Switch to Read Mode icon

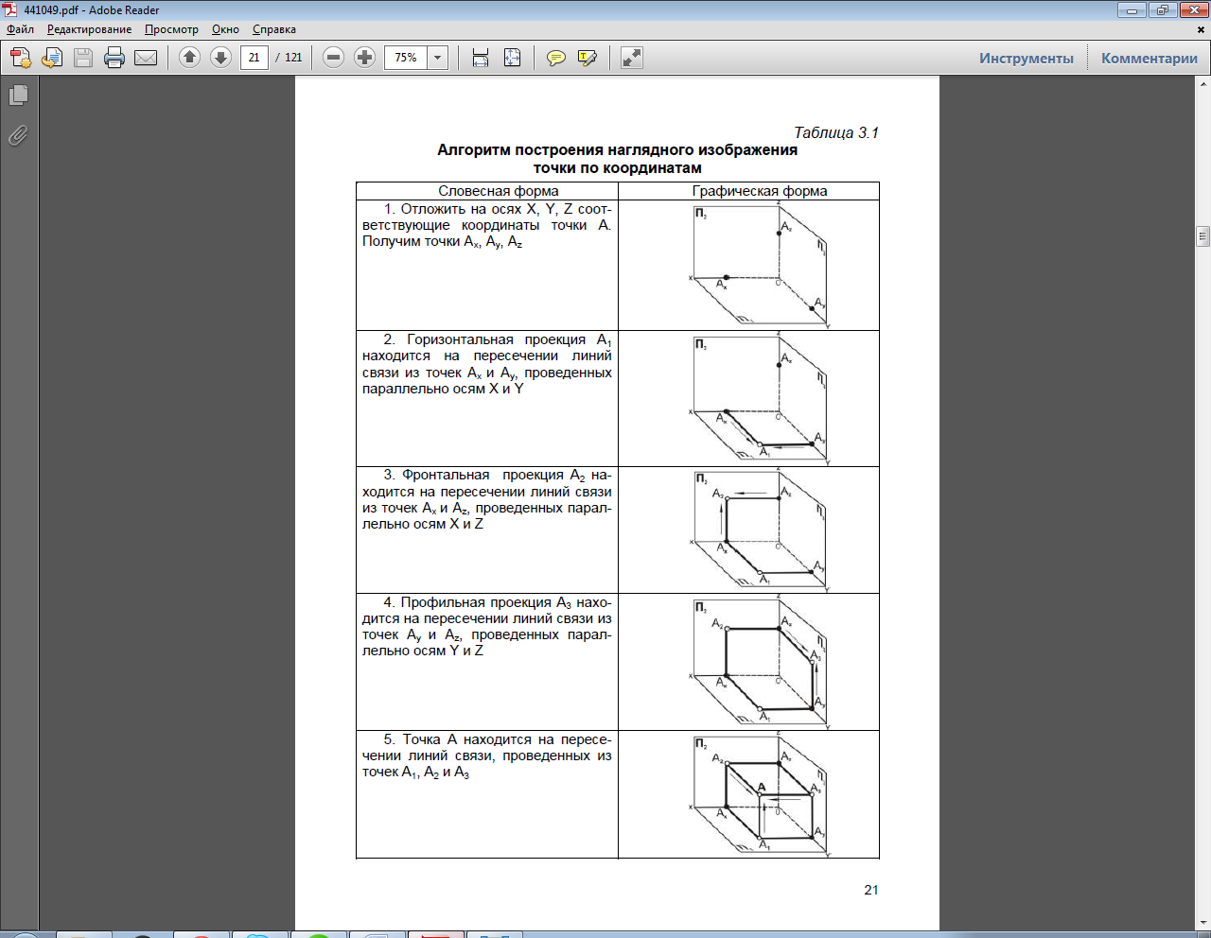tap(631, 58)
